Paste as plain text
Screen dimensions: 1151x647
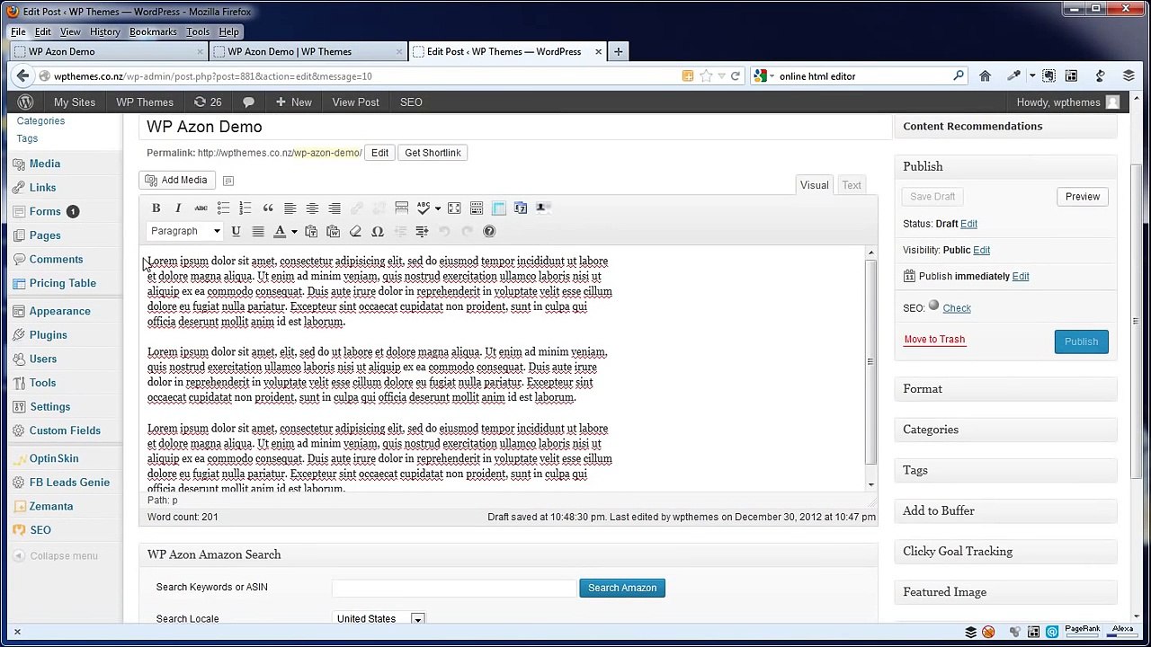pyautogui.click(x=311, y=231)
